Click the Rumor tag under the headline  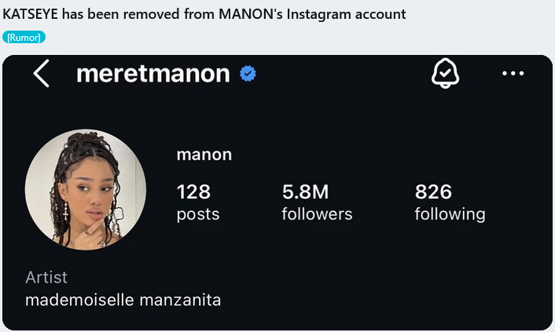point(24,37)
